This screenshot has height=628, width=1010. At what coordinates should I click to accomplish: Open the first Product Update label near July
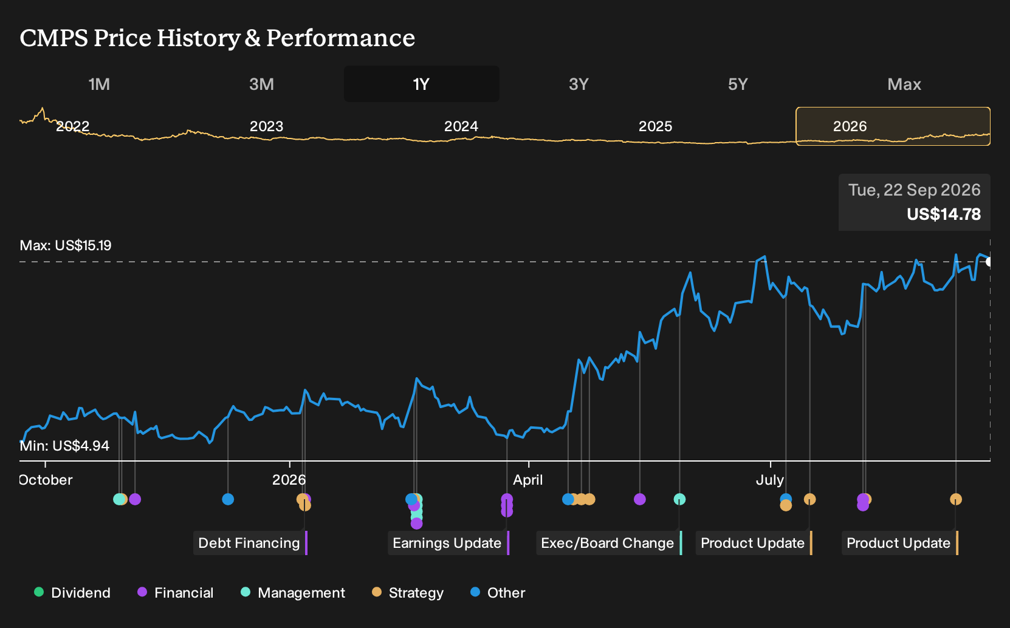pyautogui.click(x=754, y=543)
